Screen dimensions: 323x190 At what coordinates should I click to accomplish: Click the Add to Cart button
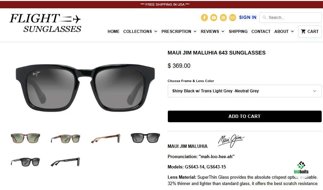pyautogui.click(x=244, y=116)
